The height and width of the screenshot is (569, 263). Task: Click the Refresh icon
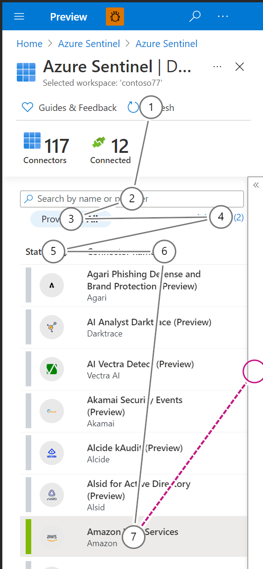(133, 108)
